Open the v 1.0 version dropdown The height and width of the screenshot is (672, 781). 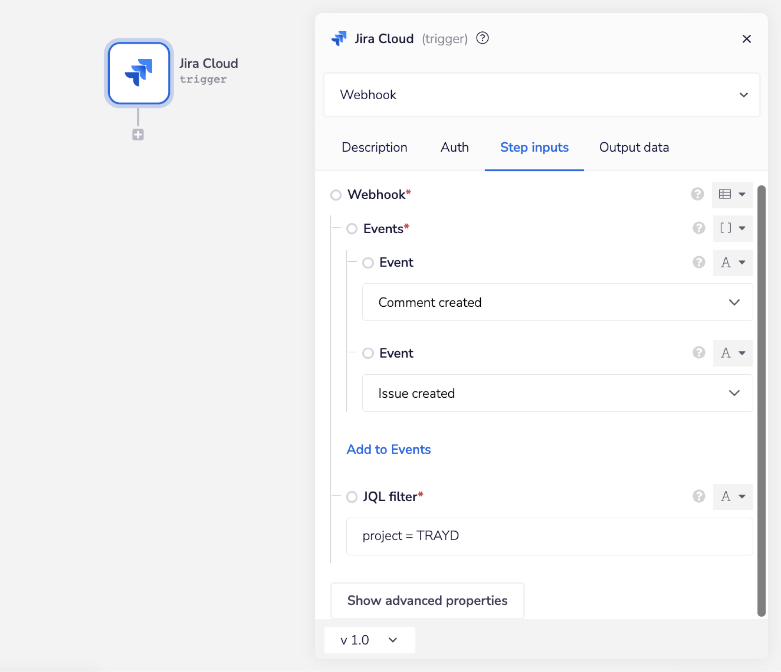(369, 640)
